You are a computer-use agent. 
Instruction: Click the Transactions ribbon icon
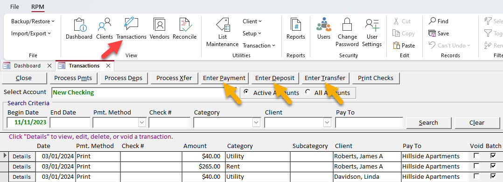tap(131, 29)
